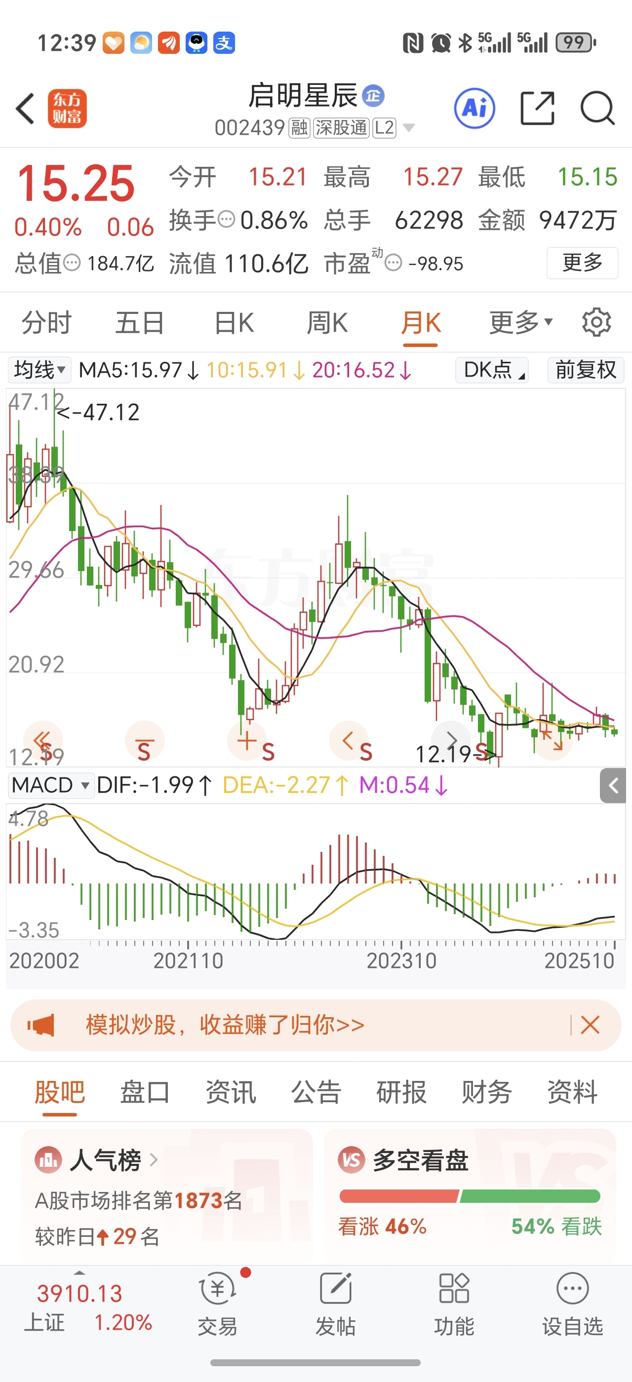Expand the 上证 index bar arrow

79,1273
